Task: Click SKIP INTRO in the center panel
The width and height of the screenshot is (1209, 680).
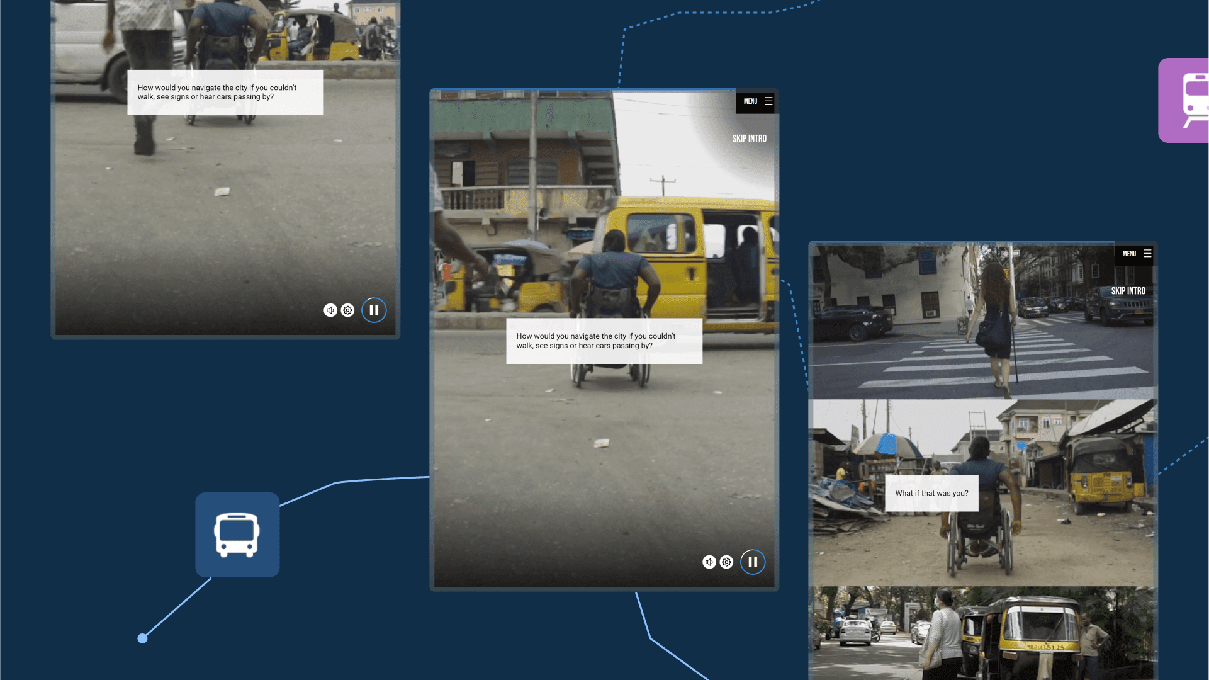Action: click(749, 139)
